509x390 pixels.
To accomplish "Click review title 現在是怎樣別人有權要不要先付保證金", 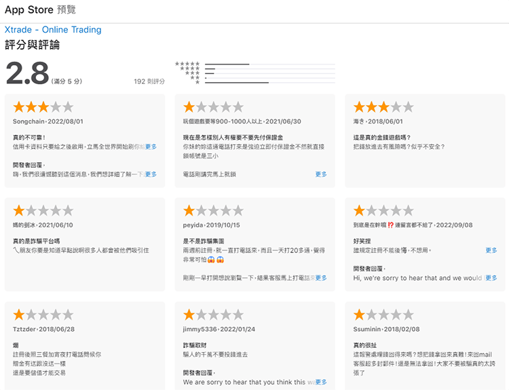I will [x=233, y=138].
